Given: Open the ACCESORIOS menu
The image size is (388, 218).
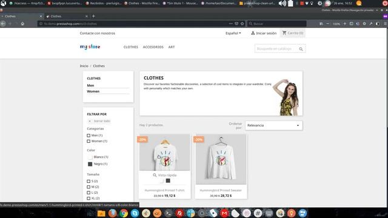Looking at the screenshot, I should [x=153, y=47].
